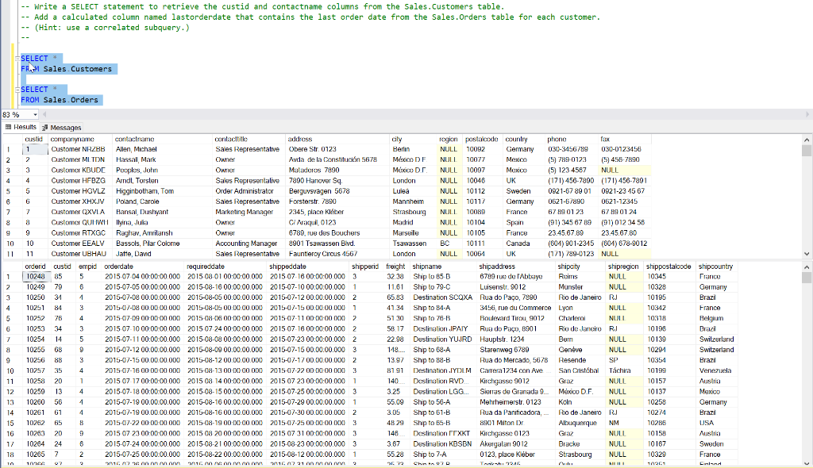Click the Results grid icon
Viewport: 813px width, 468px height.
click(8, 127)
